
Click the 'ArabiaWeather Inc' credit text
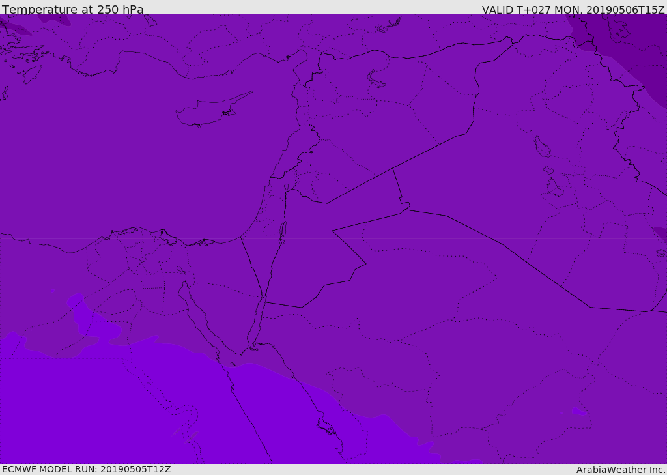coord(620,470)
